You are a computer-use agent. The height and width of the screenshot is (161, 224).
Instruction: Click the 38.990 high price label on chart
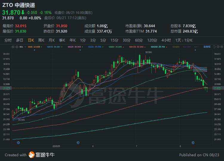148,52
